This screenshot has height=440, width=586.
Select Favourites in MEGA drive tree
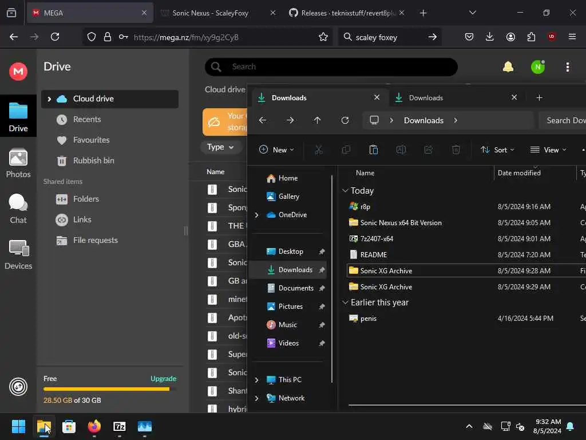tap(109, 140)
